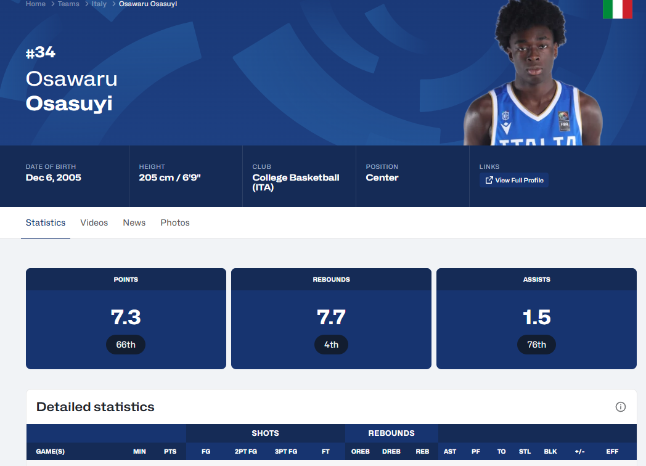Open the News tab
Image resolution: width=646 pixels, height=466 pixels.
134,223
